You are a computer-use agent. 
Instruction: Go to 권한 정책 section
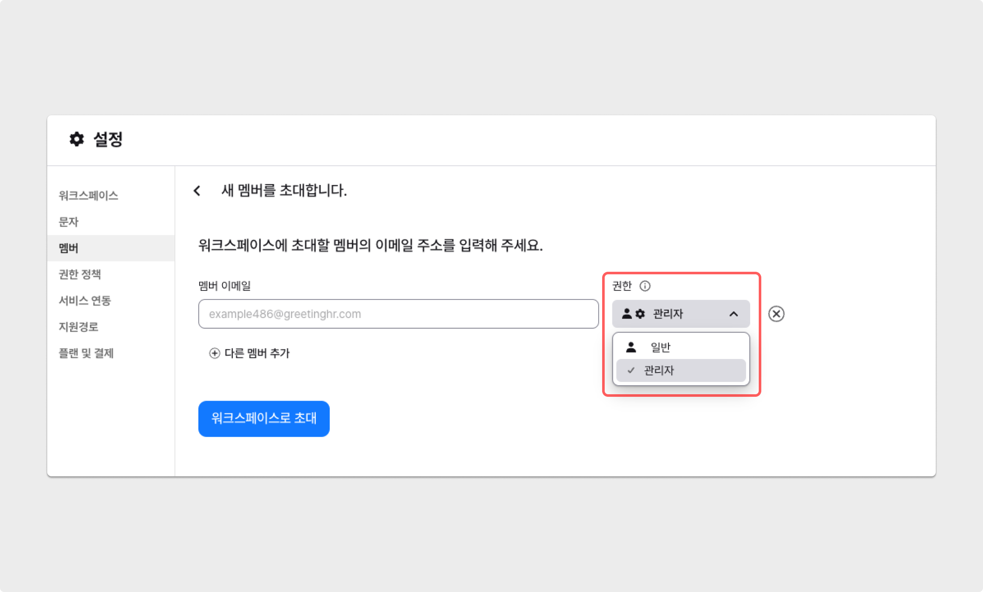80,274
